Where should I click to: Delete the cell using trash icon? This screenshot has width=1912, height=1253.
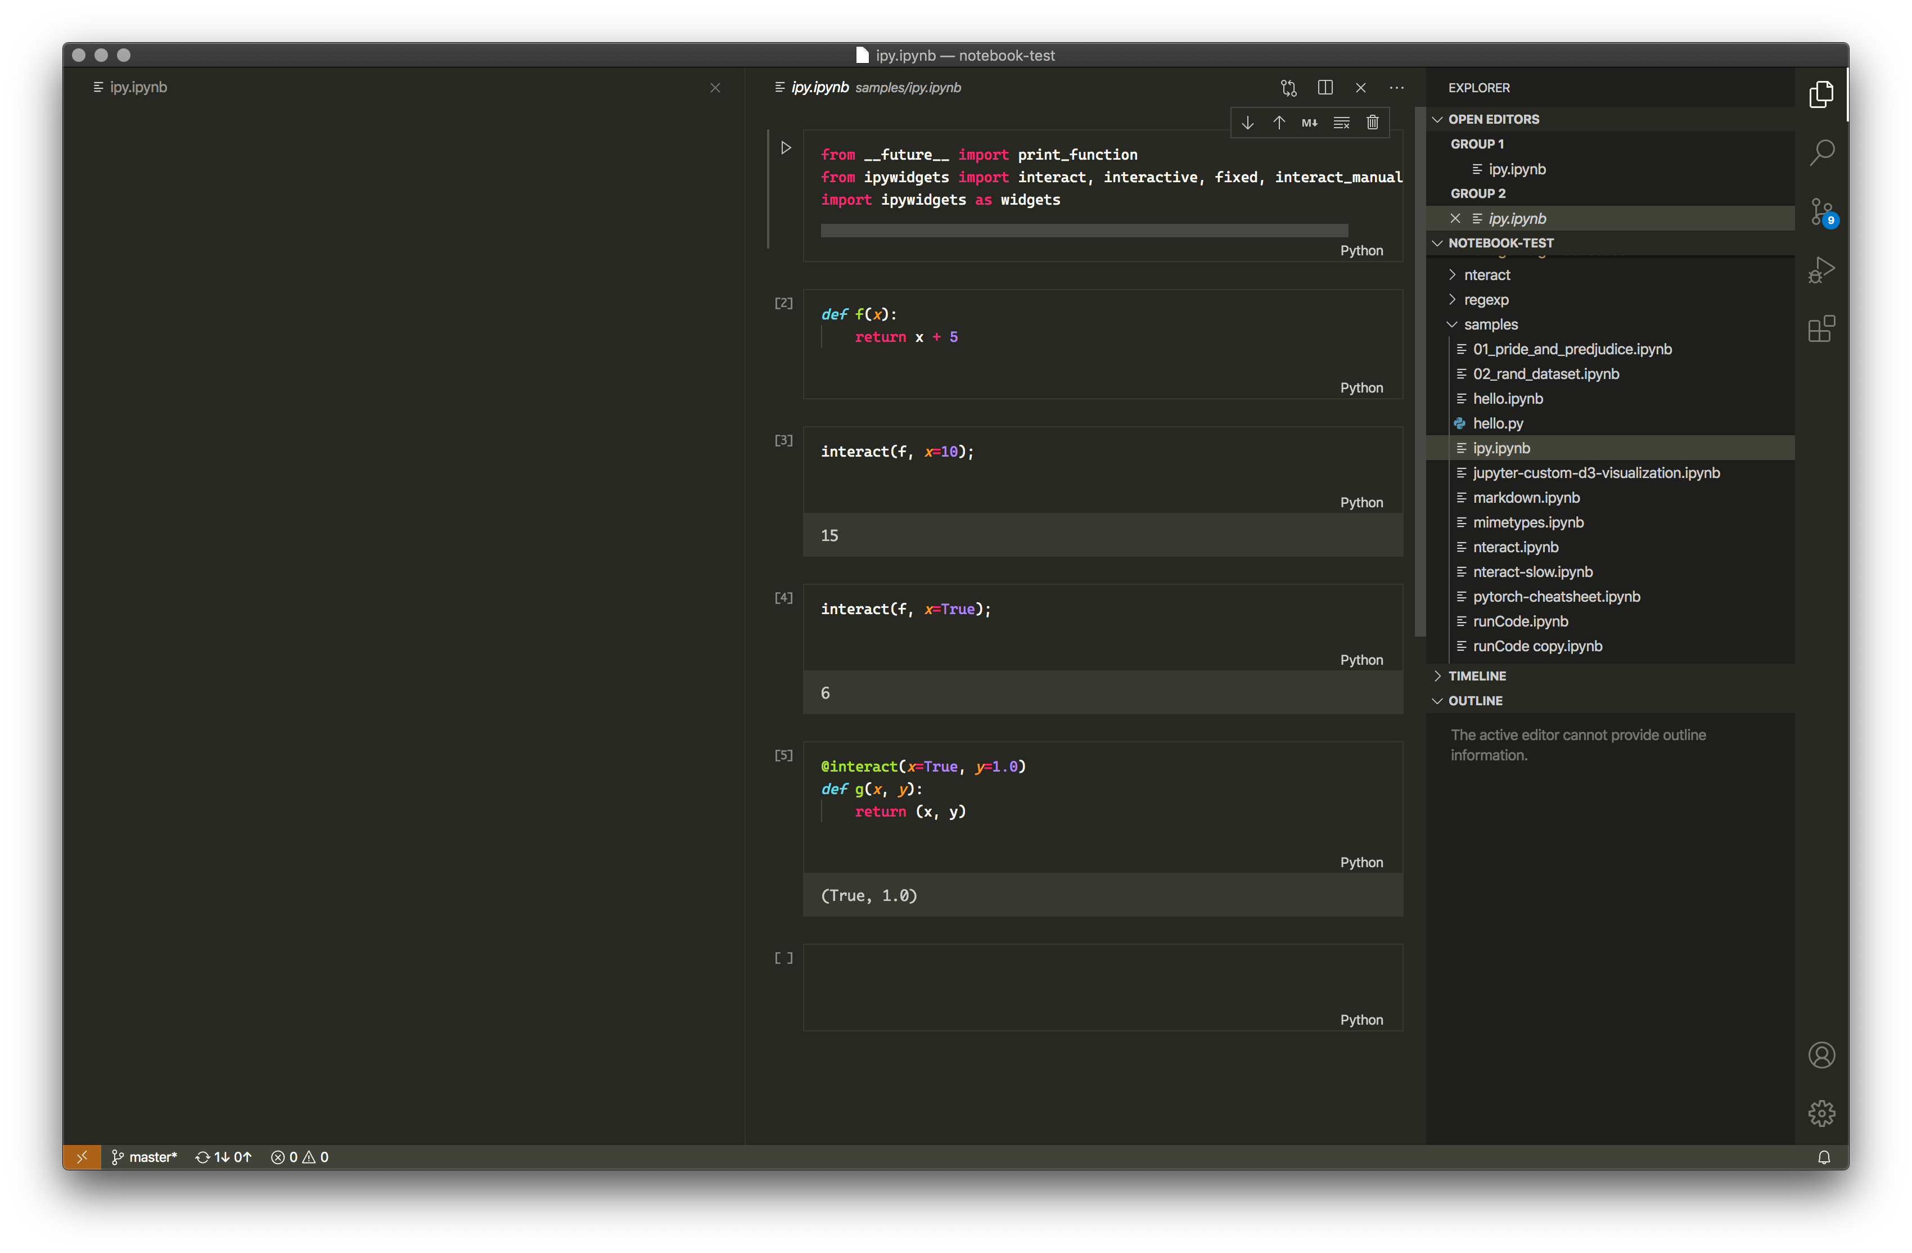[x=1372, y=123]
